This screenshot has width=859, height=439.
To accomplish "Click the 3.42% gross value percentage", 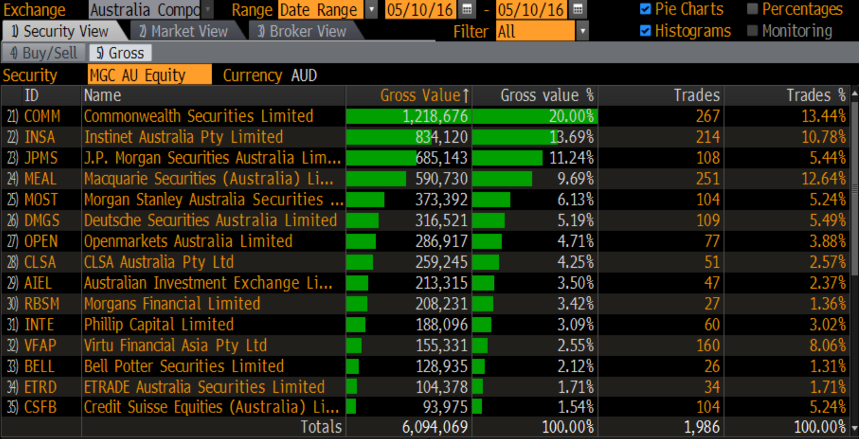I will (x=575, y=304).
